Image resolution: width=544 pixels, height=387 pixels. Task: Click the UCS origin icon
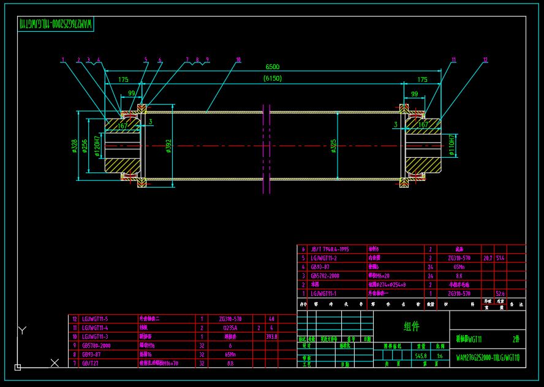pos(18,367)
